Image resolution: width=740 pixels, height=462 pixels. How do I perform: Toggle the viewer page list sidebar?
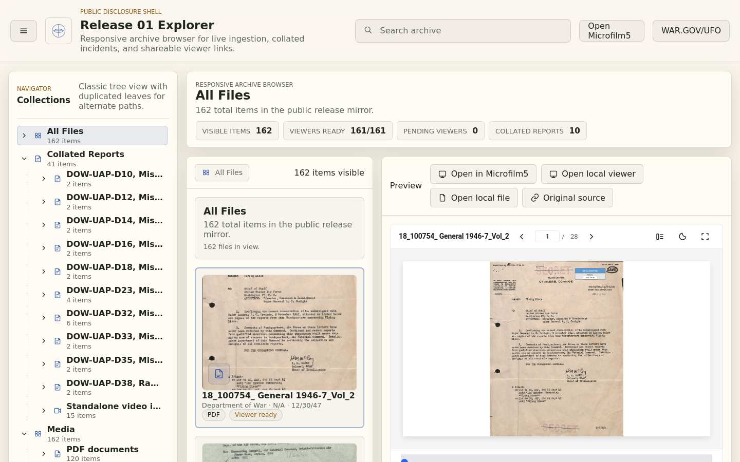click(660, 237)
